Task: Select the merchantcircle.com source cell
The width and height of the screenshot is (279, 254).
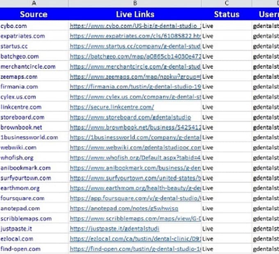Action: click(x=34, y=66)
